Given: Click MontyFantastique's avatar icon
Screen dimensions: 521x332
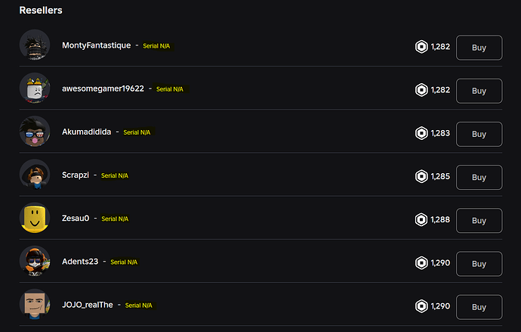Looking at the screenshot, I should (x=35, y=45).
